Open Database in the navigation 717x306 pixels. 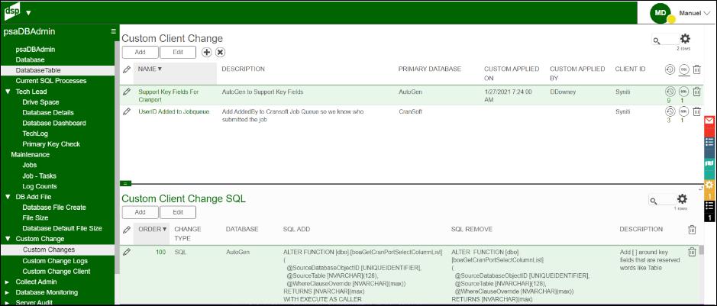point(31,60)
